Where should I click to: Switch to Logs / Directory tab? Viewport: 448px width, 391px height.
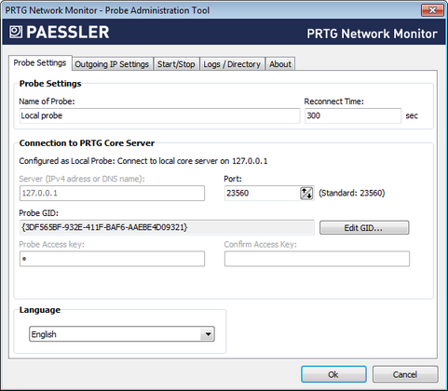pyautogui.click(x=232, y=64)
